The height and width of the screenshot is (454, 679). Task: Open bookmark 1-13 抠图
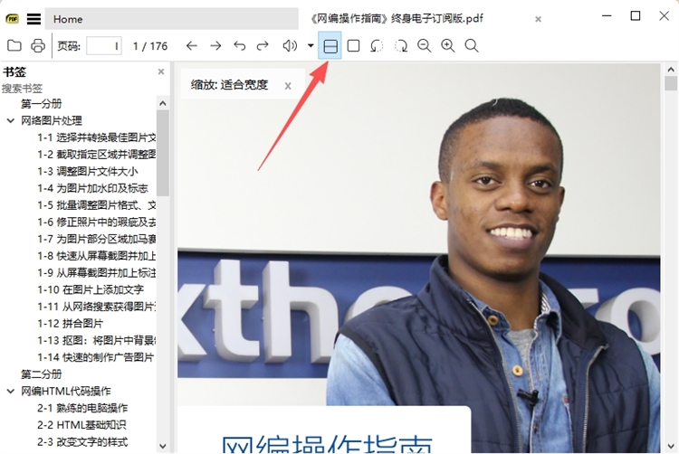point(97,340)
